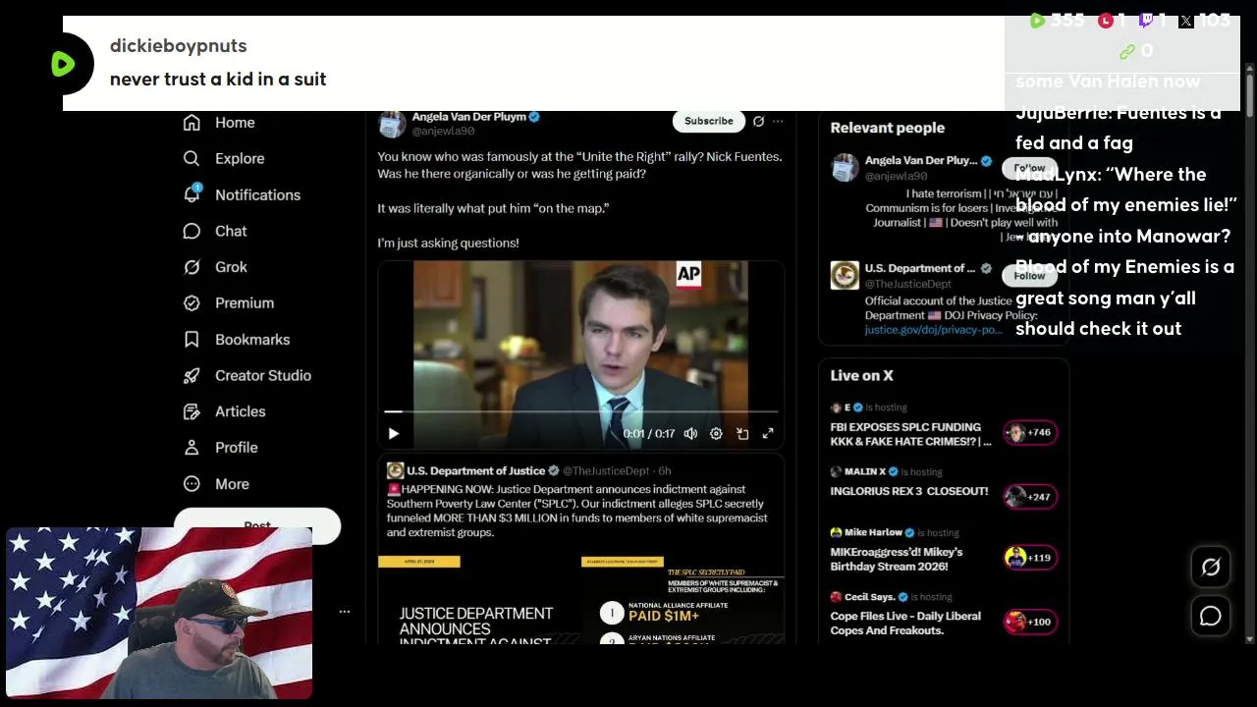The width and height of the screenshot is (1257, 707).
Task: Seek along the video progress bar
Action: click(580, 411)
